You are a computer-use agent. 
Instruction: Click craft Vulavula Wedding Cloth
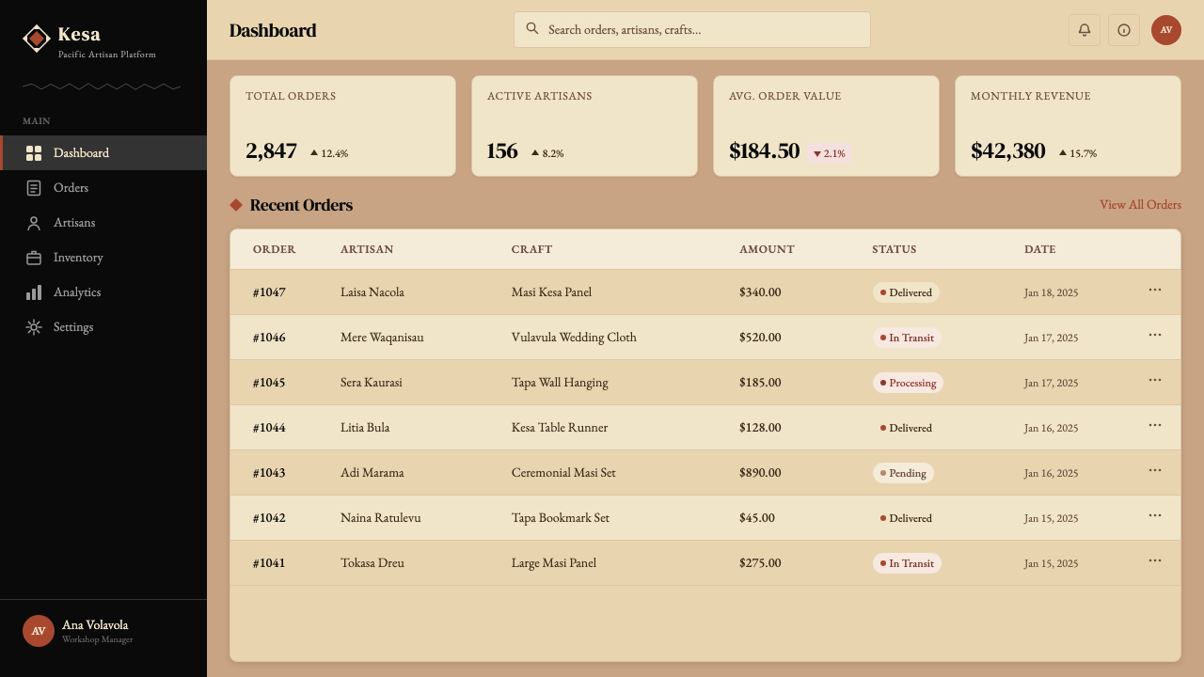pyautogui.click(x=574, y=338)
